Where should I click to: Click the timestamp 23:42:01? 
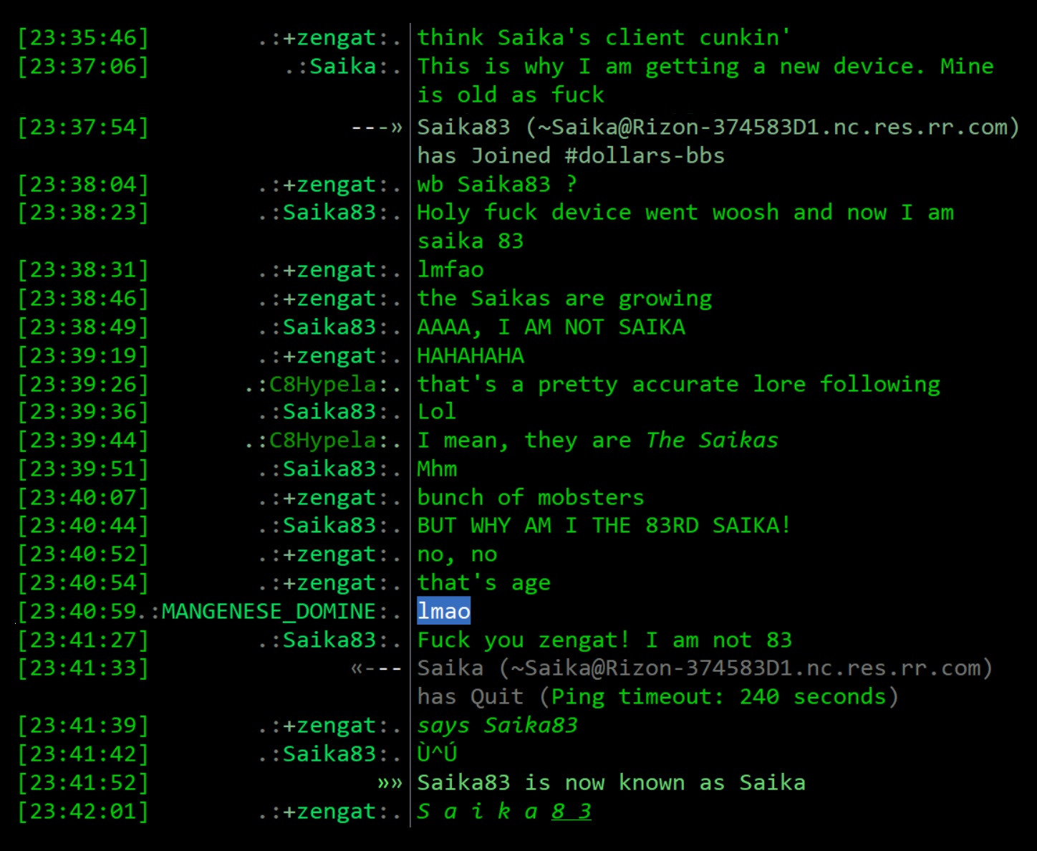[83, 812]
